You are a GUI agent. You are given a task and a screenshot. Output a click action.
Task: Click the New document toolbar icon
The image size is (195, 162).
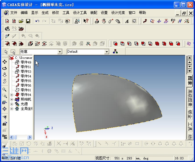point(7,21)
